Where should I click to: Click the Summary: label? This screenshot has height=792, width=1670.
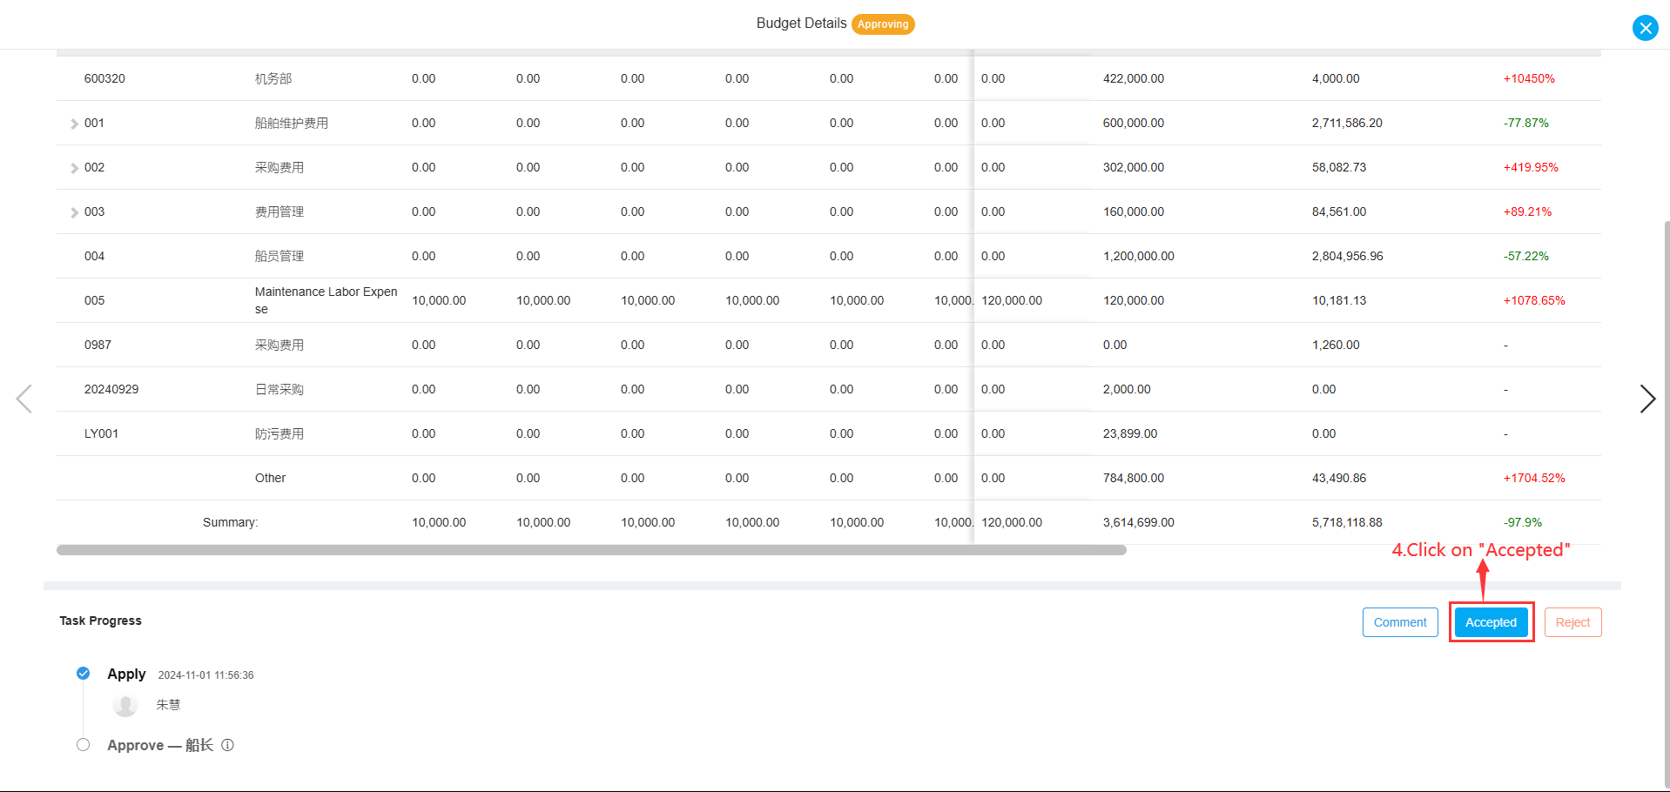tap(230, 522)
